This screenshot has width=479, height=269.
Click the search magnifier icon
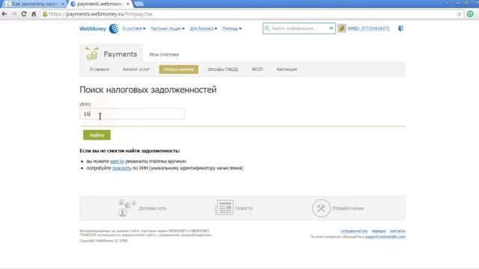(267, 28)
